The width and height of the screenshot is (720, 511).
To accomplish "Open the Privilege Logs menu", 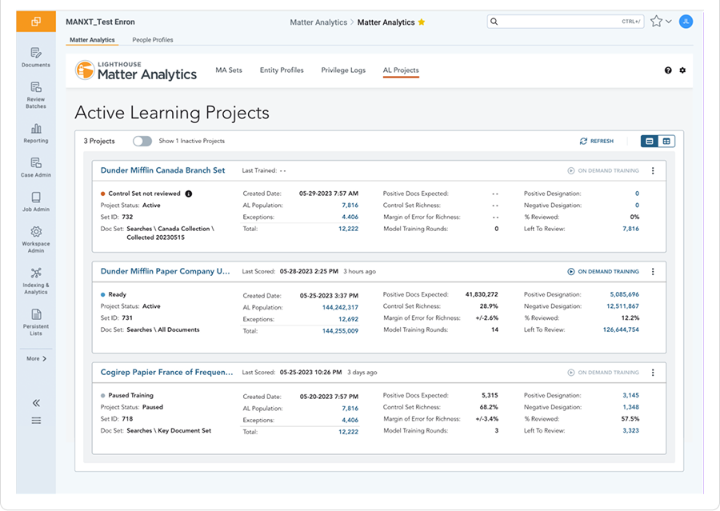I will [343, 70].
